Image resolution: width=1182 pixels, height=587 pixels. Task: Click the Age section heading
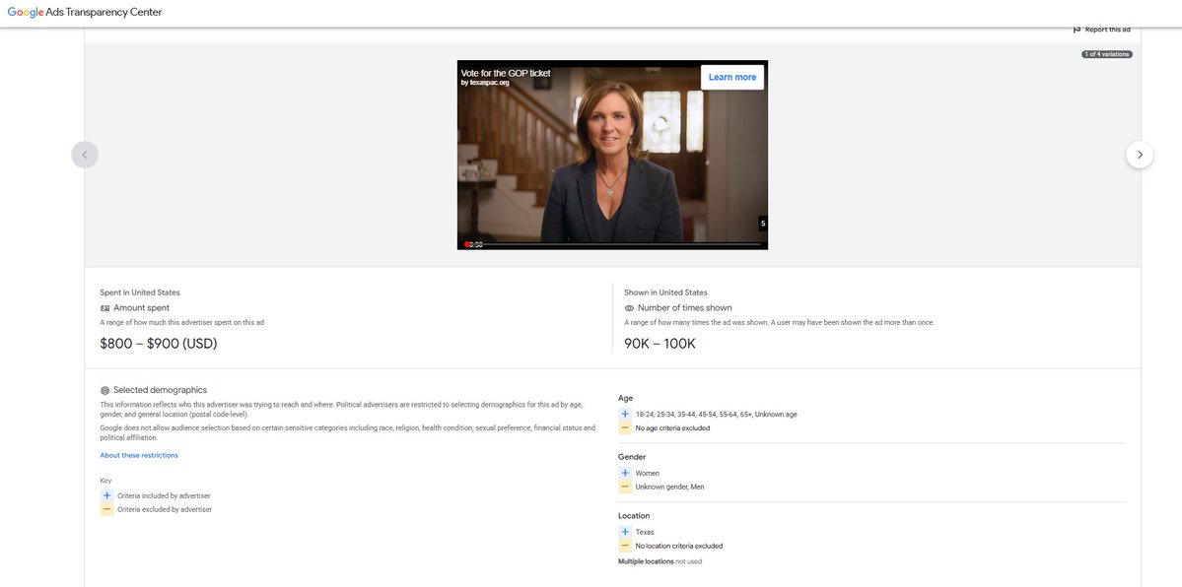coord(626,398)
